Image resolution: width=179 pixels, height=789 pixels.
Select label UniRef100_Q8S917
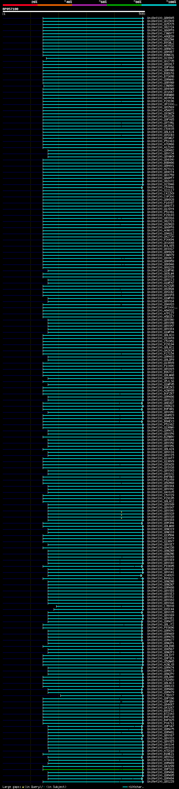[x=161, y=64]
